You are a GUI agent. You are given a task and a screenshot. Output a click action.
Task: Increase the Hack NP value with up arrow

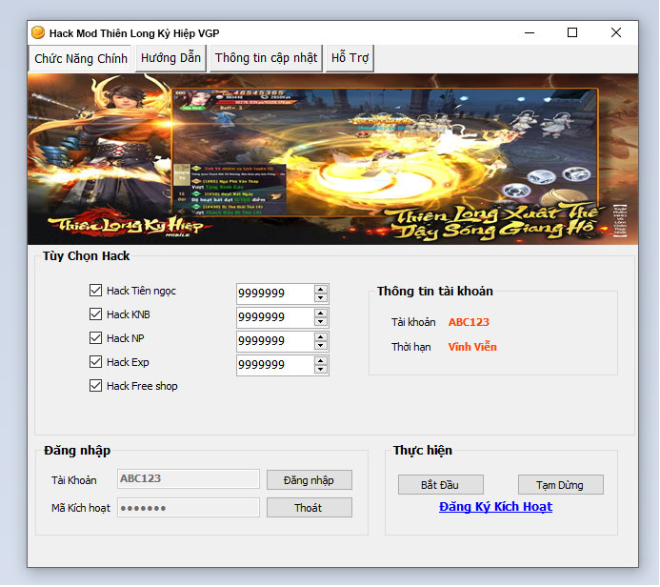click(321, 337)
